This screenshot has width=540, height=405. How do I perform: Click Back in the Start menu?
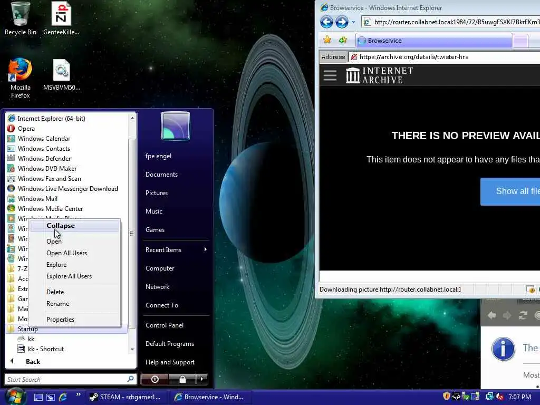pyautogui.click(x=33, y=362)
